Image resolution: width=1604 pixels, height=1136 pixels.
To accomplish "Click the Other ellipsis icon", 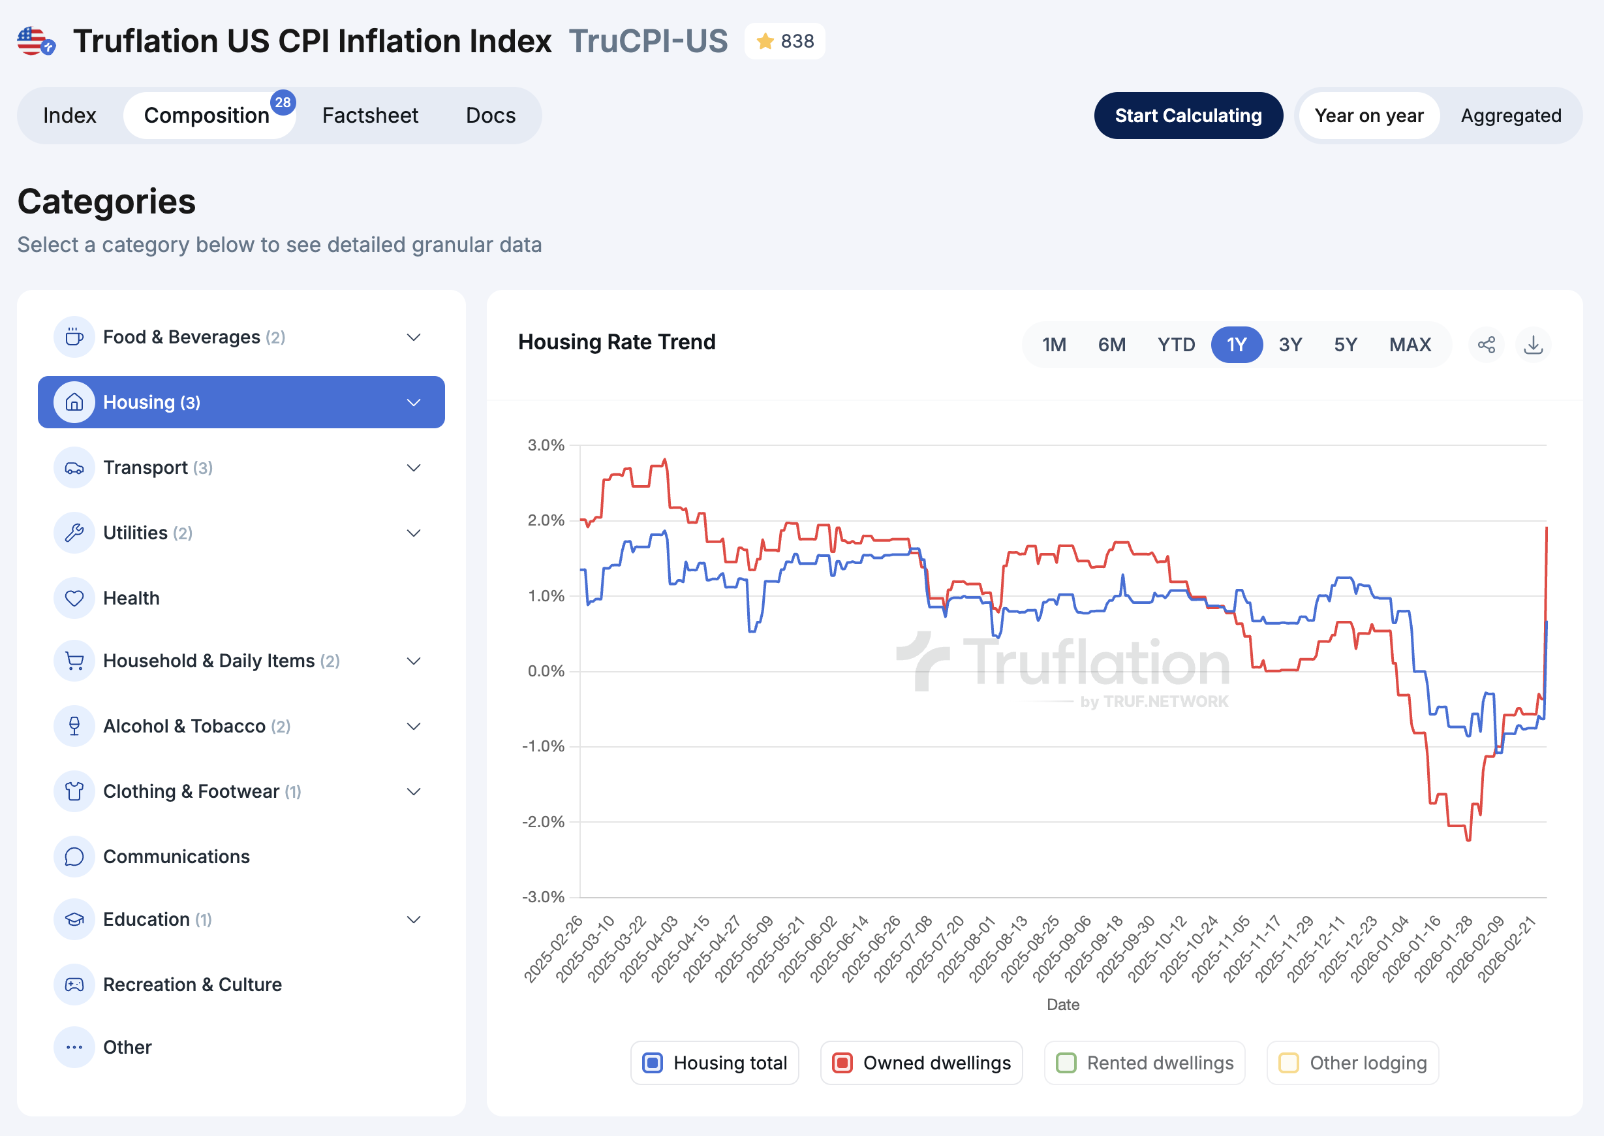I will [74, 1047].
